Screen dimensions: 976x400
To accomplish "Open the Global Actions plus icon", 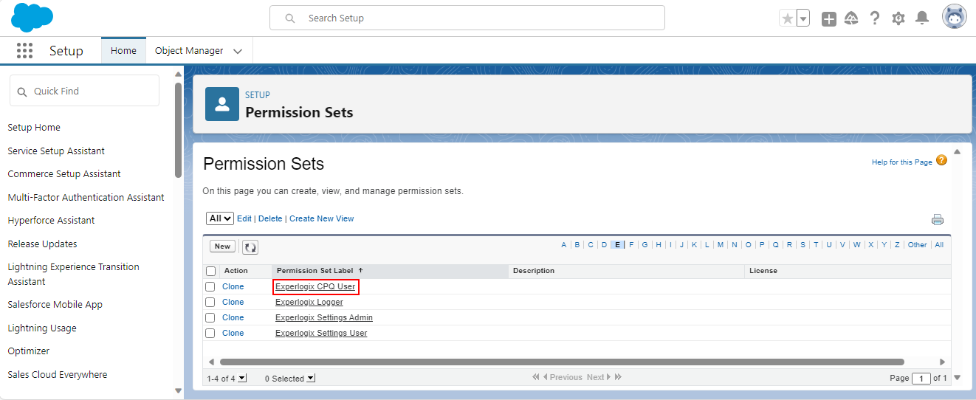I will pyautogui.click(x=829, y=18).
